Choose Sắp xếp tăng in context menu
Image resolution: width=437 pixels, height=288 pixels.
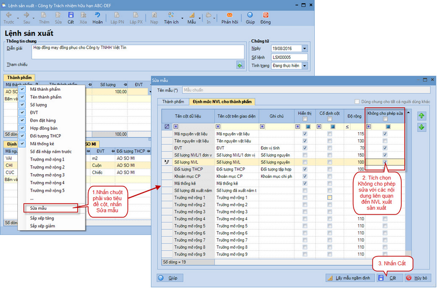tap(42, 218)
